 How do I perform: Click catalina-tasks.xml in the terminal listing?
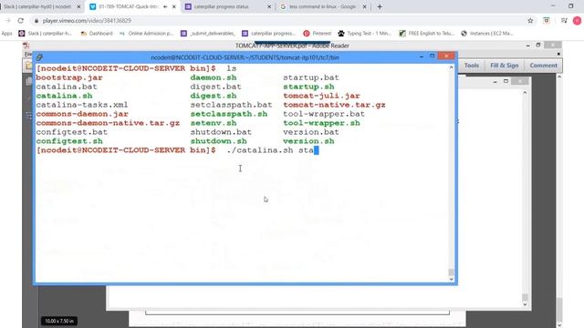(x=82, y=105)
